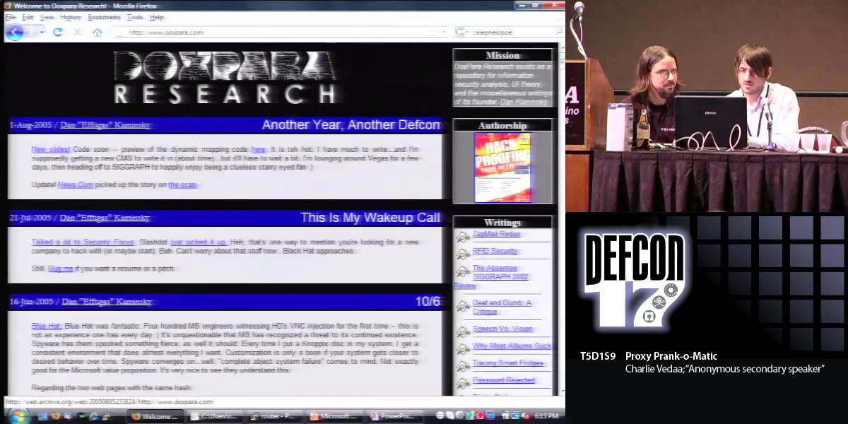848x424 pixels.
Task: Open the Tools menu
Action: 135,17
